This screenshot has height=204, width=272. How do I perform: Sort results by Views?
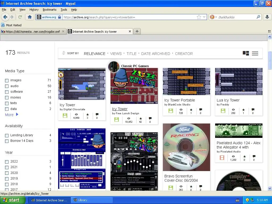116,54
